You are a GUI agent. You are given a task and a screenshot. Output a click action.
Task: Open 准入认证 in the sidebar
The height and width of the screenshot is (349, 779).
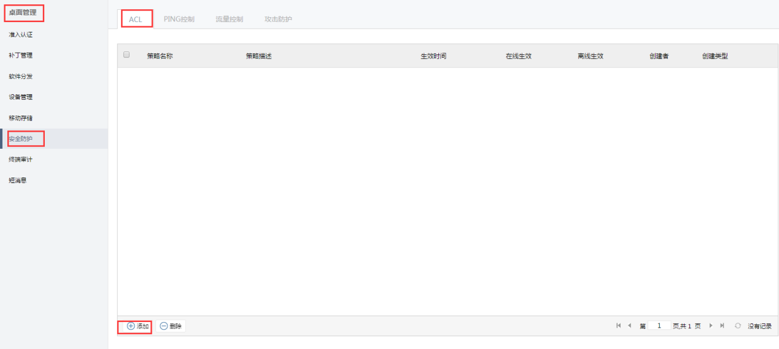[21, 35]
